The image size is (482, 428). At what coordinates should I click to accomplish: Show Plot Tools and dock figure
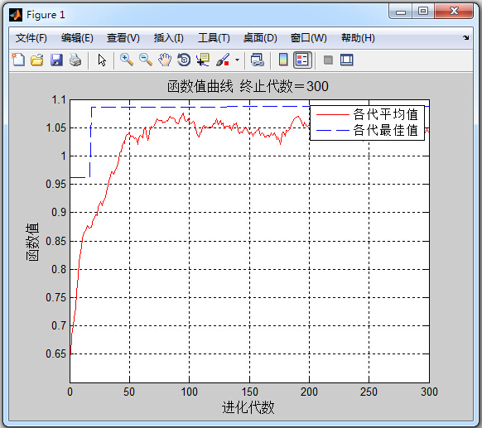pos(347,60)
